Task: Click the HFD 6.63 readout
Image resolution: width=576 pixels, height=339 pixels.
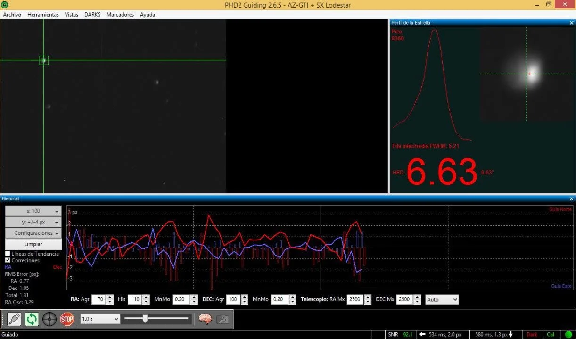Action: point(442,172)
